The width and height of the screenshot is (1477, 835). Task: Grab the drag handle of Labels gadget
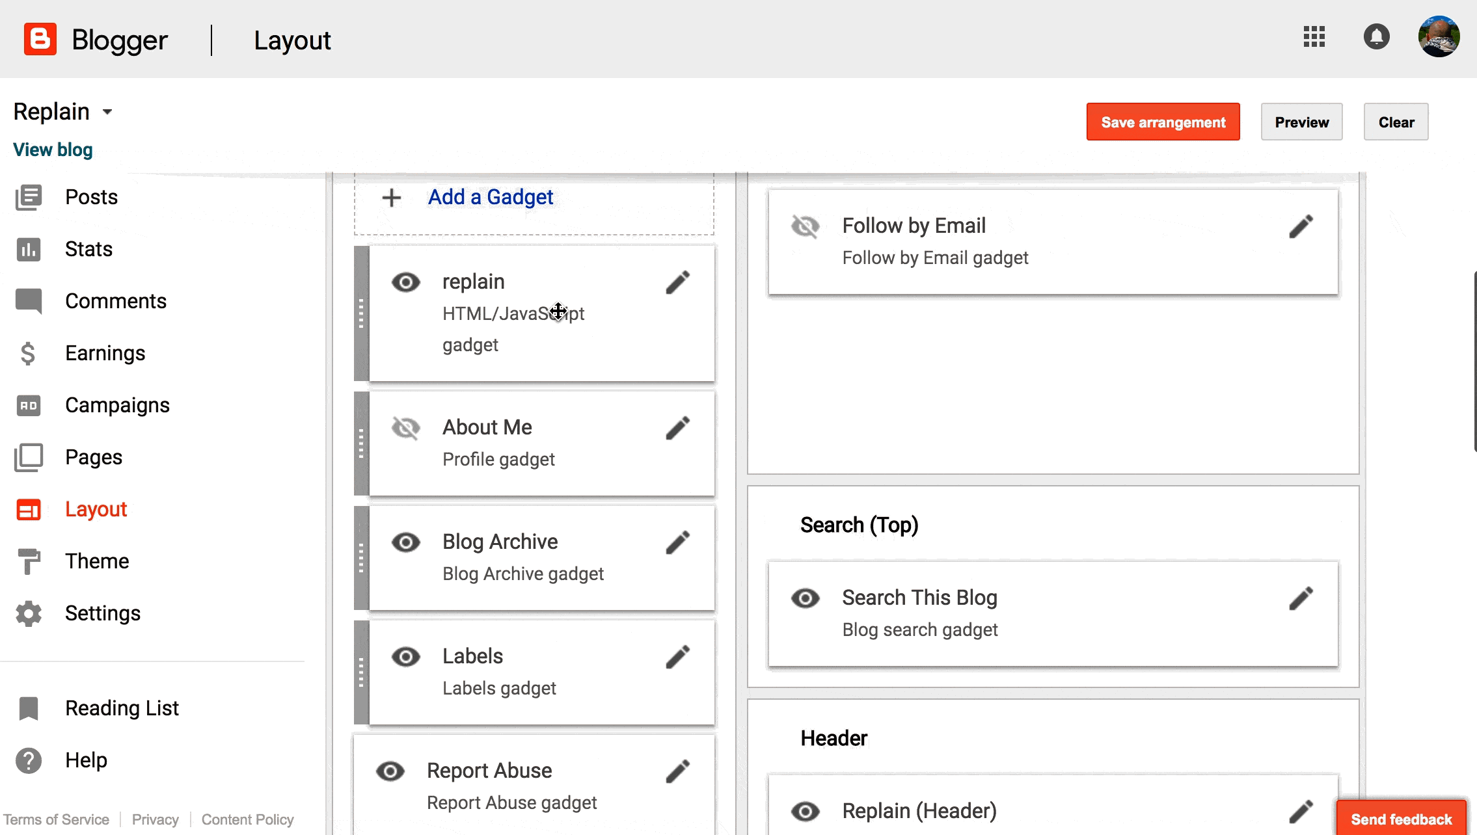point(361,672)
